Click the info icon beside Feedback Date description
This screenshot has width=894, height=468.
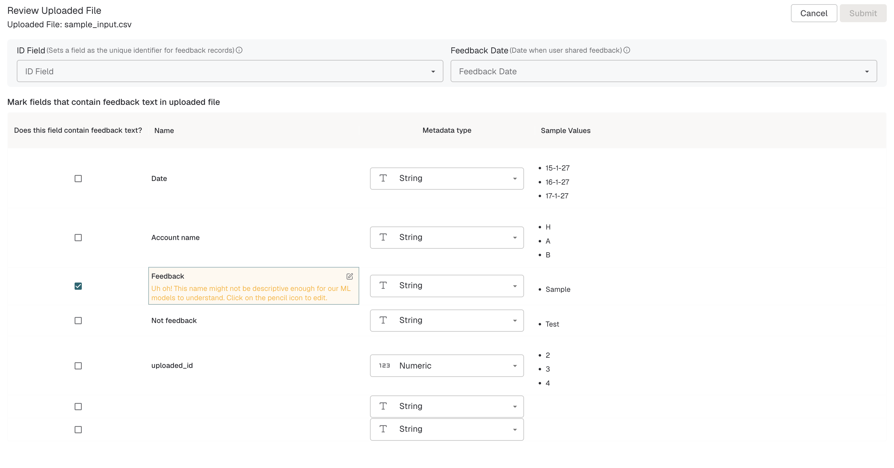pyautogui.click(x=627, y=50)
